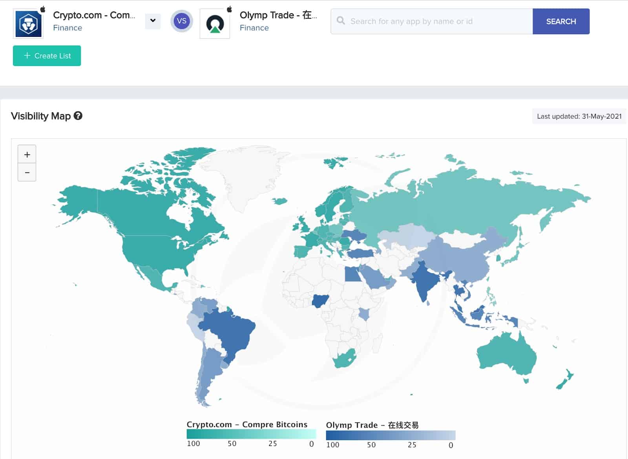Click the VS compare badge
Viewport: 628px width, 459px height.
[x=181, y=21]
